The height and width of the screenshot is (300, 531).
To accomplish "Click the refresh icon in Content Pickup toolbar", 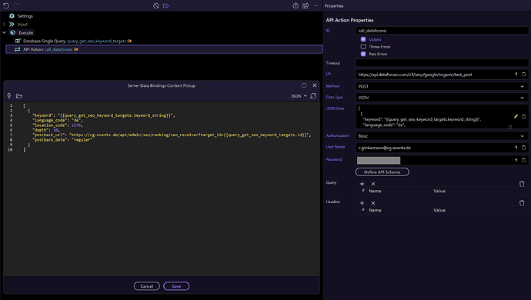I will (x=313, y=96).
